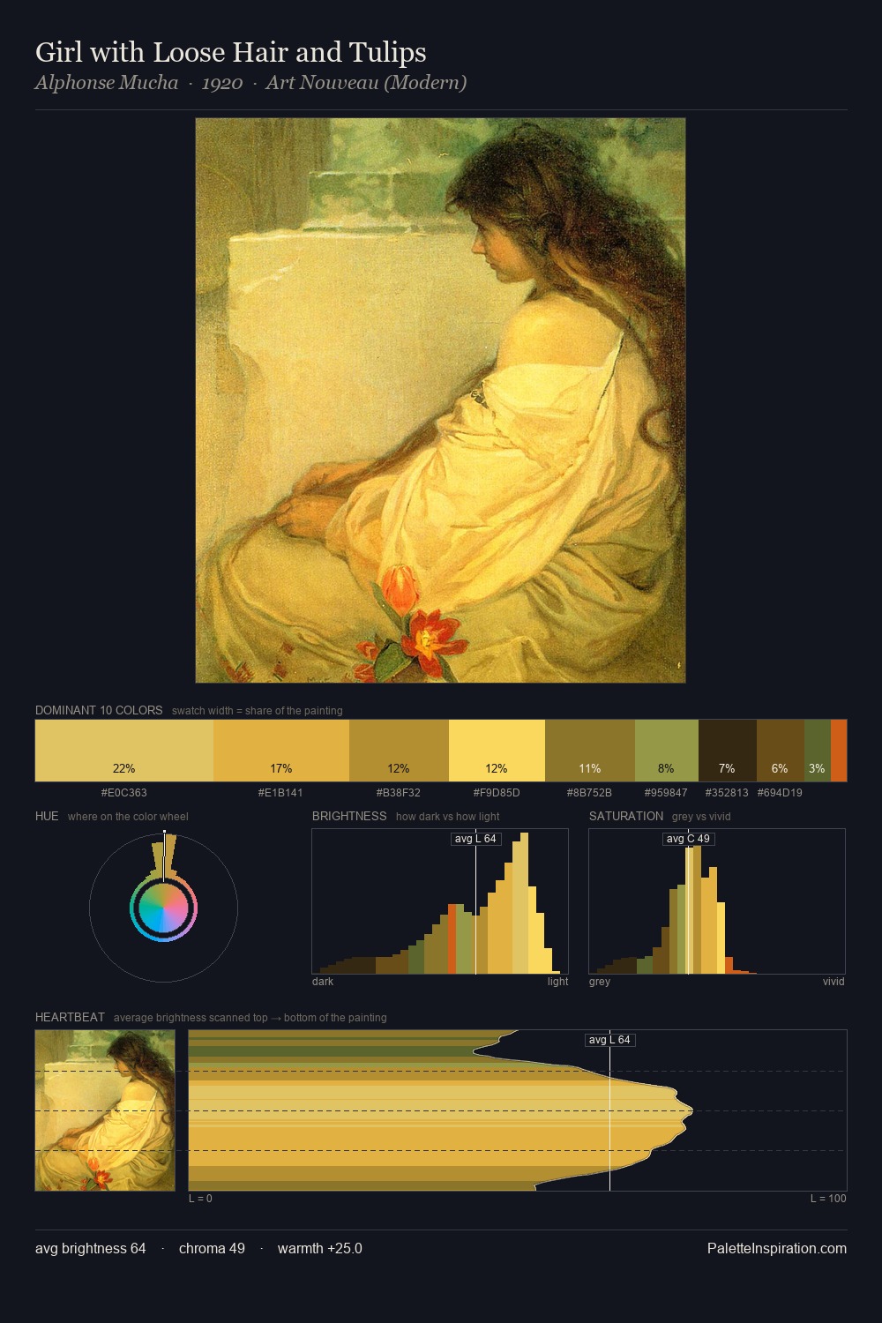Viewport: 882px width, 1323px height.
Task: Select the first 12% swatch #B38F32
Action: click(x=400, y=751)
